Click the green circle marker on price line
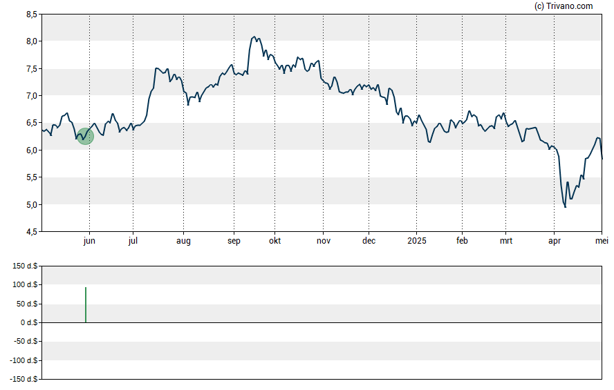The image size is (614, 390). pos(85,137)
